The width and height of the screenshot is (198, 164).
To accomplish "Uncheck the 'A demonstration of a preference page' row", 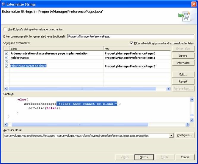I will click(x=7, y=53).
